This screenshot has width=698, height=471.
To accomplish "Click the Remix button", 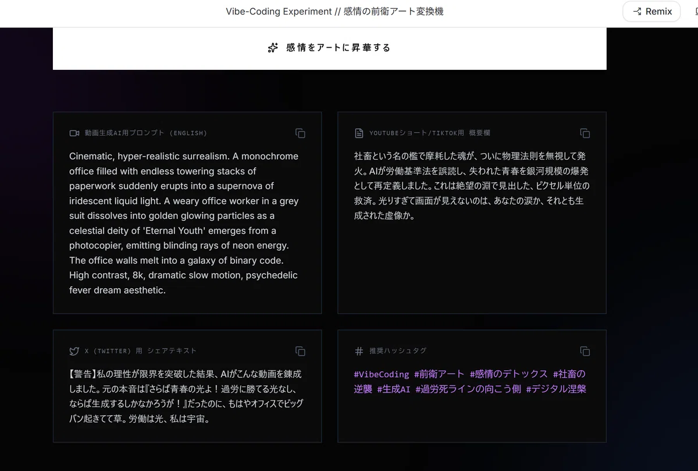I will click(651, 12).
